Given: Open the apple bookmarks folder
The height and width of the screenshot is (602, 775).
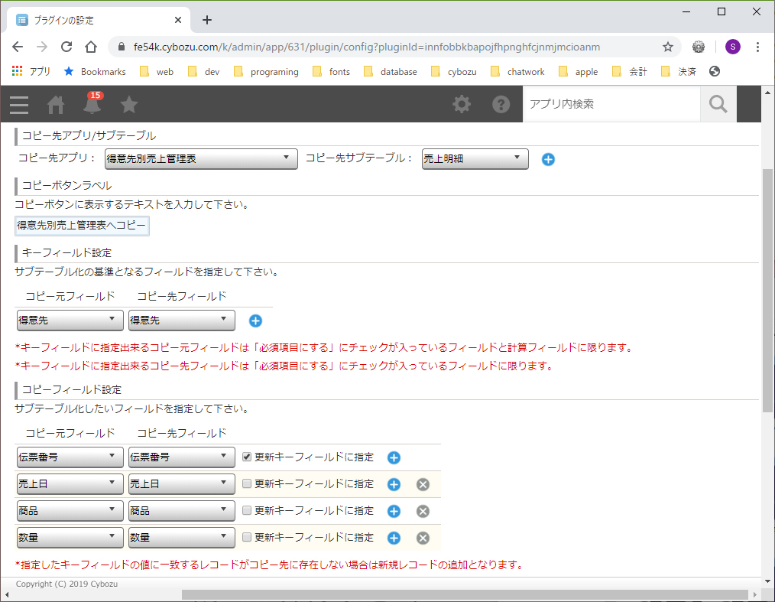Looking at the screenshot, I should (579, 72).
